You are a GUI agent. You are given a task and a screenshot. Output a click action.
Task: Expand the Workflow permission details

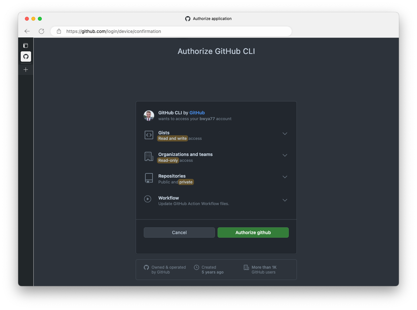click(x=285, y=200)
